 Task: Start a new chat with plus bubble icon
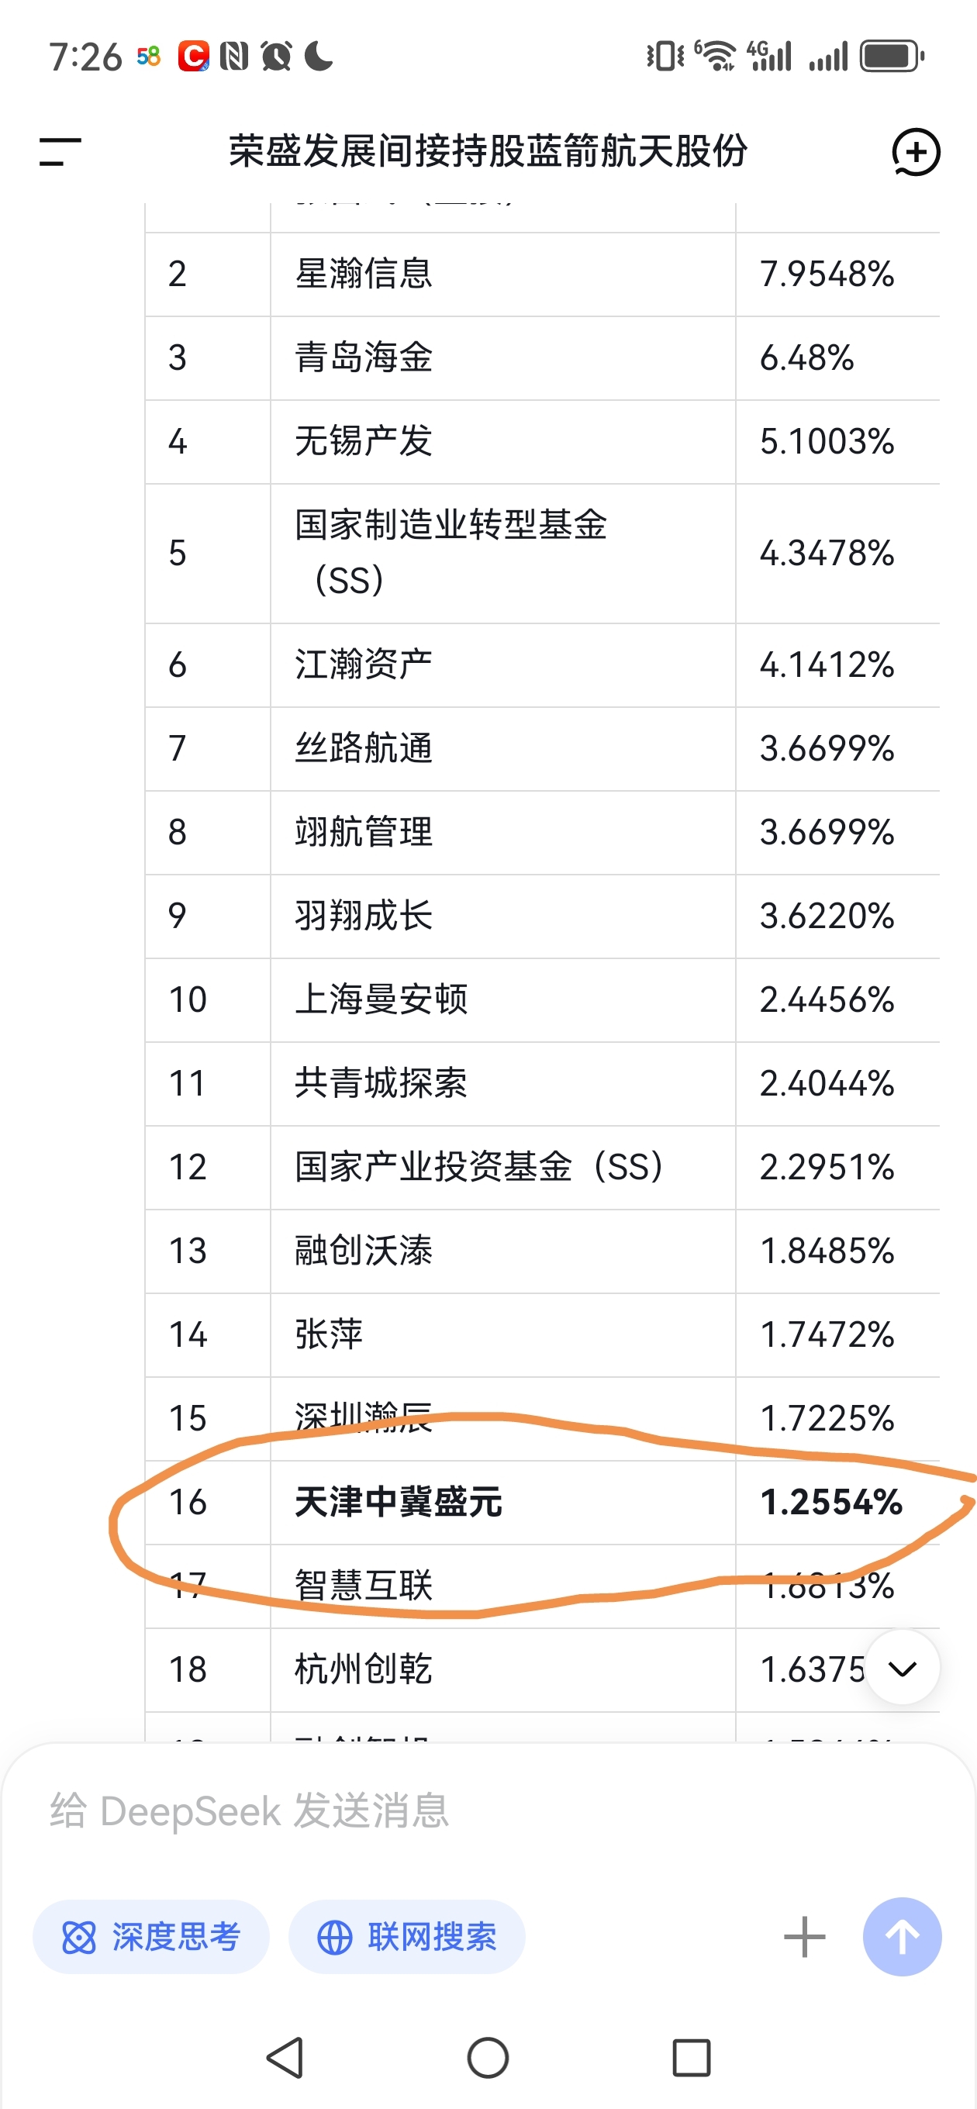[x=916, y=152]
